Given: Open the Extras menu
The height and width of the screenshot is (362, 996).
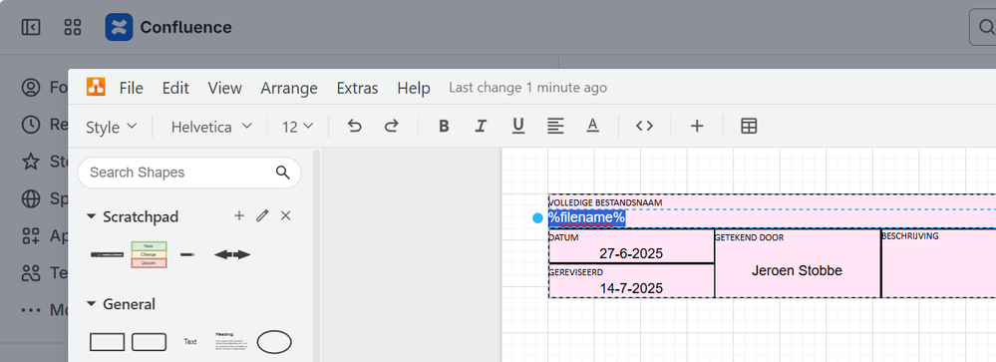Looking at the screenshot, I should pyautogui.click(x=357, y=88).
